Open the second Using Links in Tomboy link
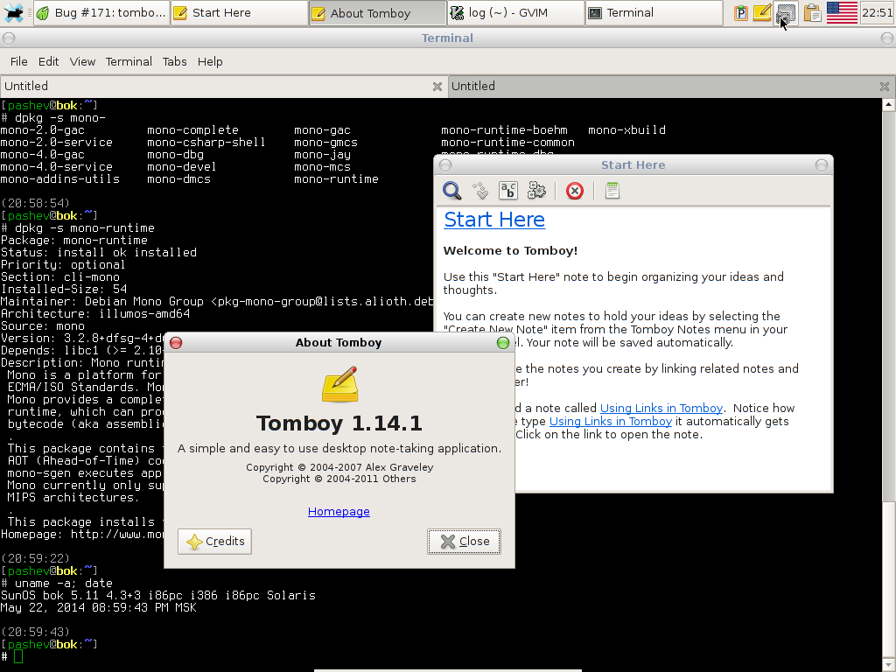 point(610,421)
